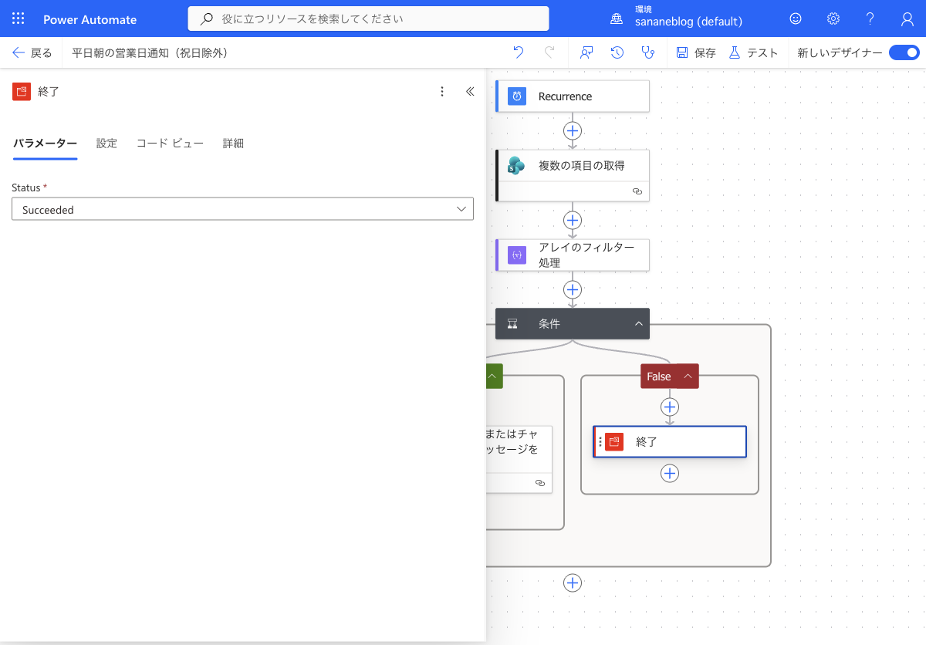Click the redo arrow icon
The height and width of the screenshot is (645, 926).
tap(549, 52)
